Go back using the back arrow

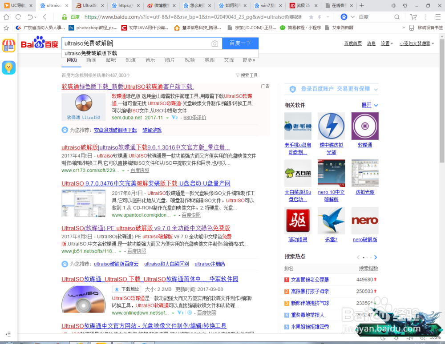click(44, 17)
